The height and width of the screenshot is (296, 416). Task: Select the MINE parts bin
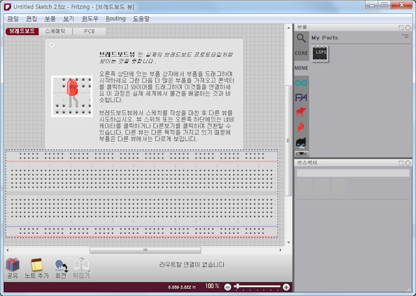301,68
